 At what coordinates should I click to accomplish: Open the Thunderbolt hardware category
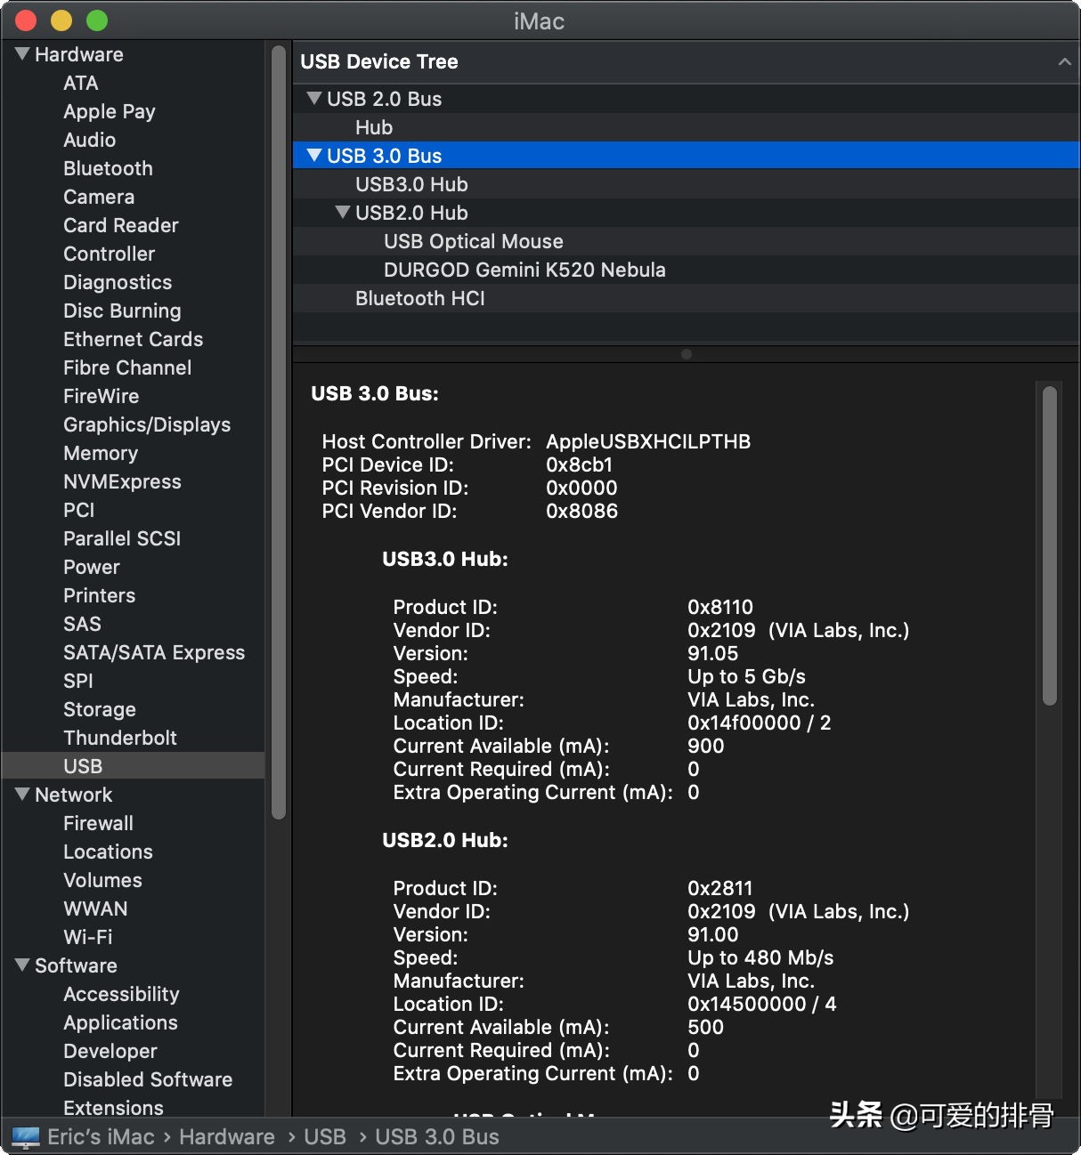[x=119, y=738]
